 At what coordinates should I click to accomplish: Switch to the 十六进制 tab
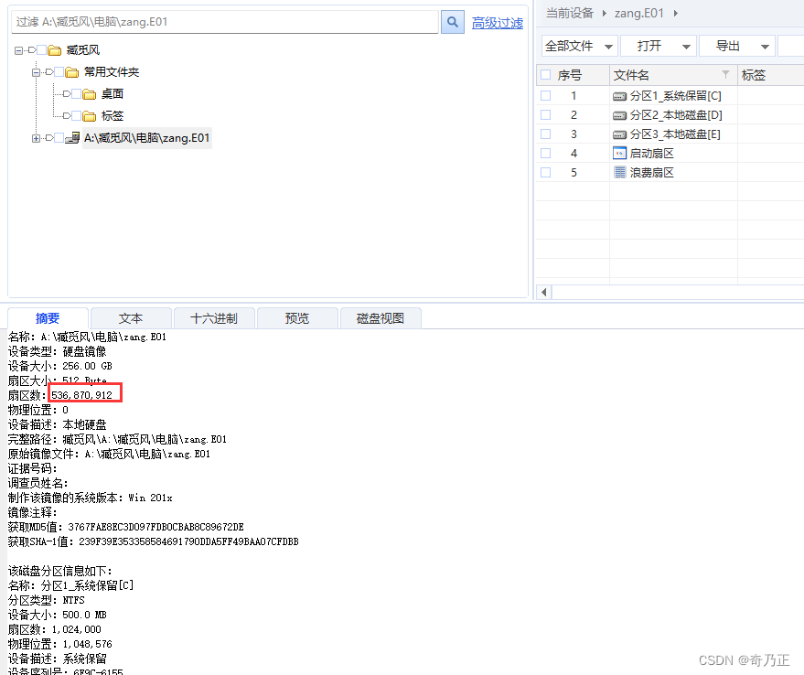214,317
